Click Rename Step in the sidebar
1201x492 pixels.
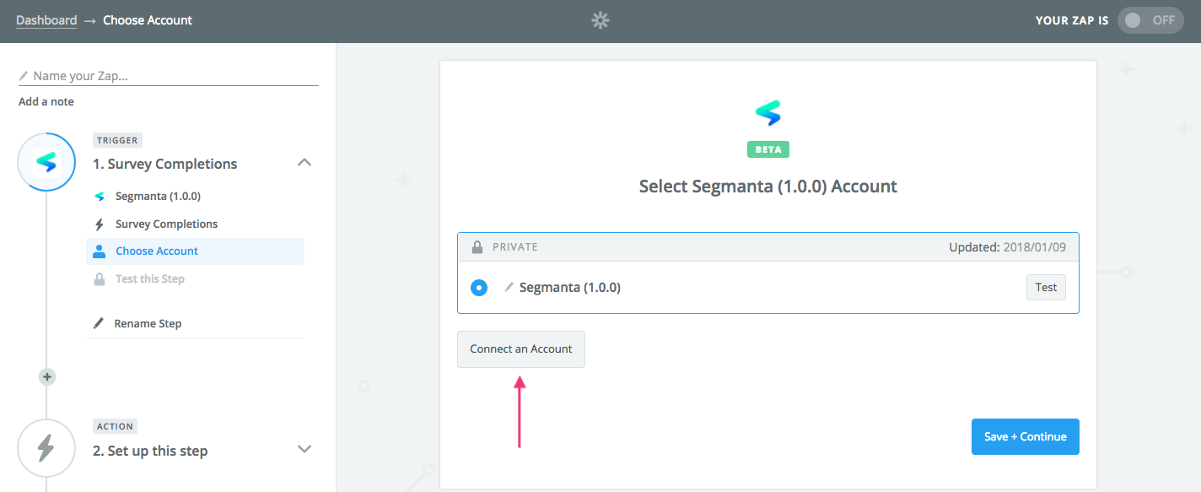click(x=148, y=323)
